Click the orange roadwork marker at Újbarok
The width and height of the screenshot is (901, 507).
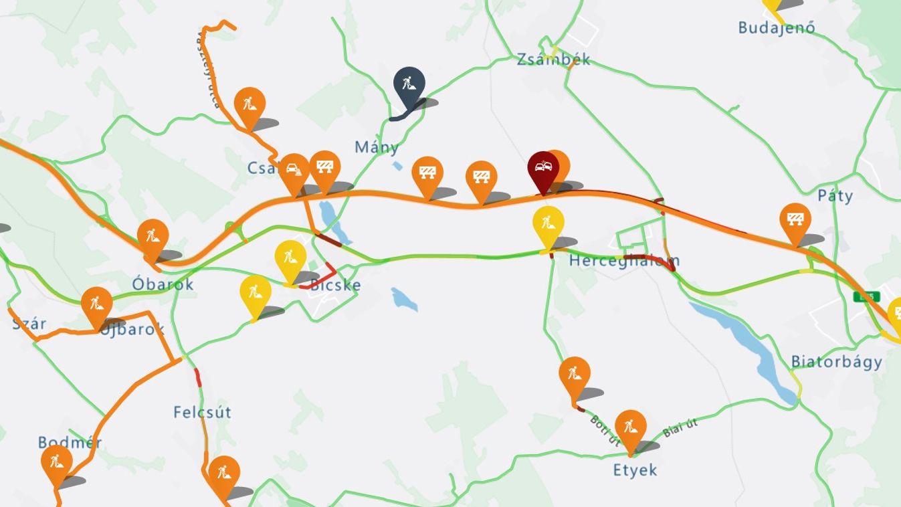click(x=96, y=306)
